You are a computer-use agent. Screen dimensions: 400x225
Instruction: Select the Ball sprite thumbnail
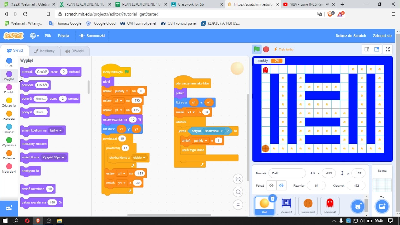(x=264, y=206)
